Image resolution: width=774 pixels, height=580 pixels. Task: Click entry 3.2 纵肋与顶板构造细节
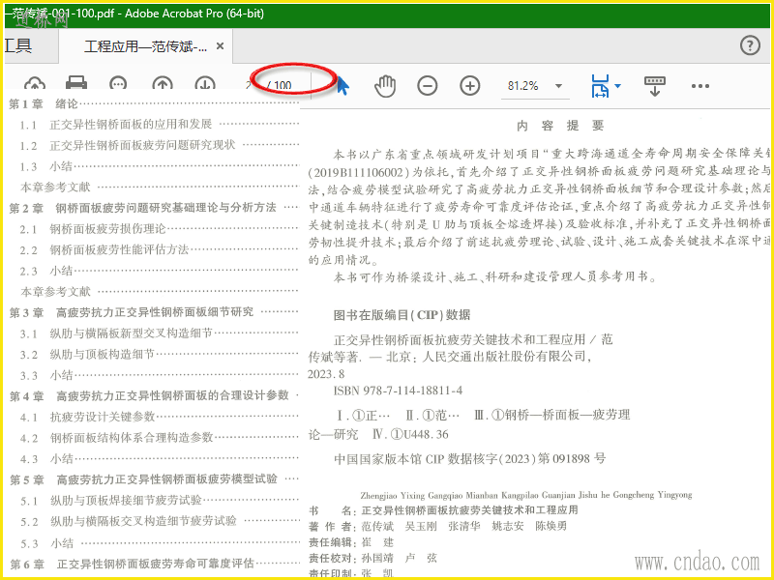[x=159, y=354]
